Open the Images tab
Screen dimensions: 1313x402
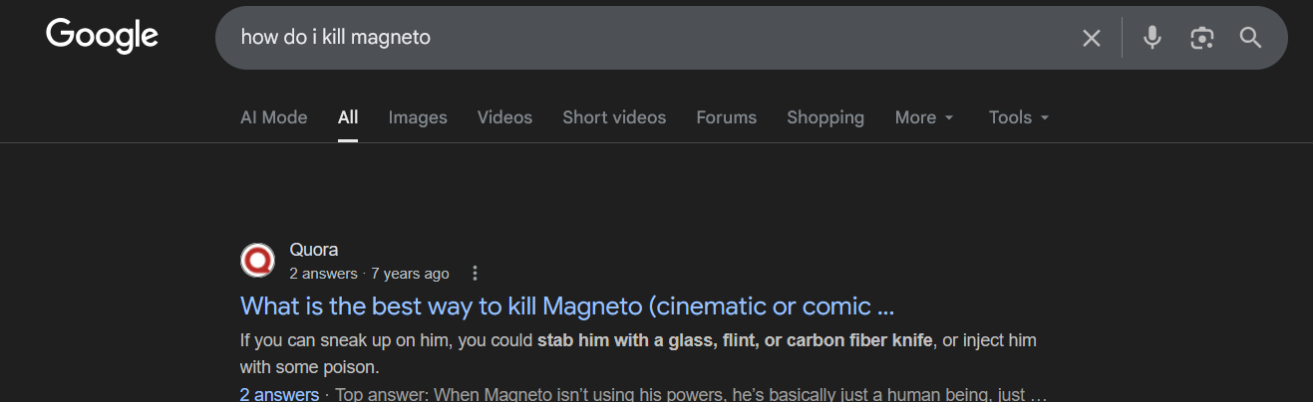[x=417, y=117]
